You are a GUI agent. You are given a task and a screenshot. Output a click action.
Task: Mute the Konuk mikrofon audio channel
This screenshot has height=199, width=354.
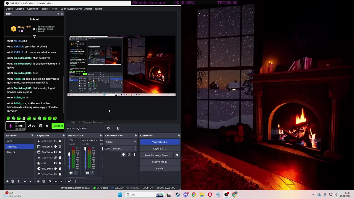(87, 173)
